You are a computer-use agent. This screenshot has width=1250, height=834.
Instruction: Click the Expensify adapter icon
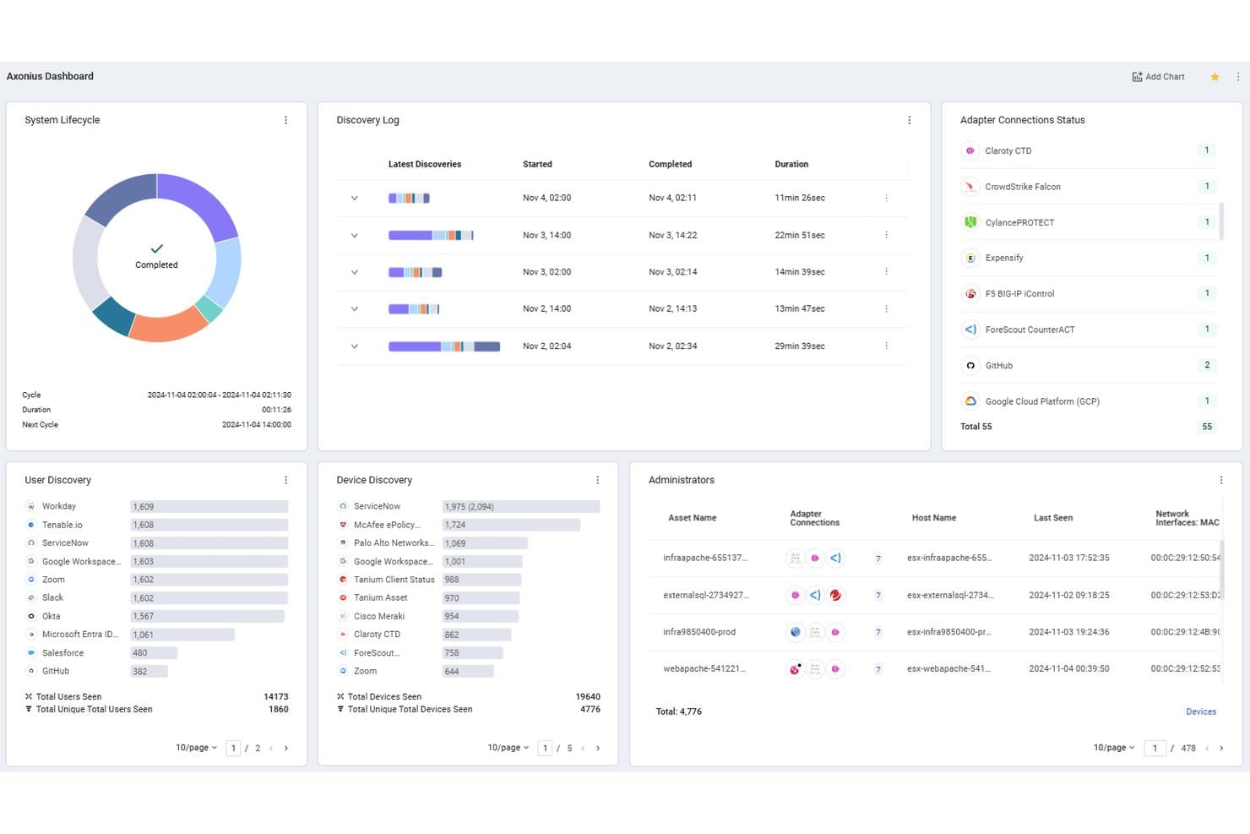coord(970,258)
